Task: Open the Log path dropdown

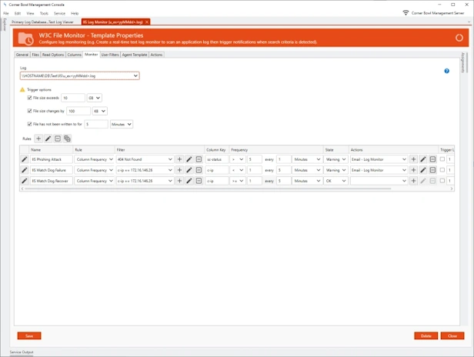Action: tap(135, 76)
